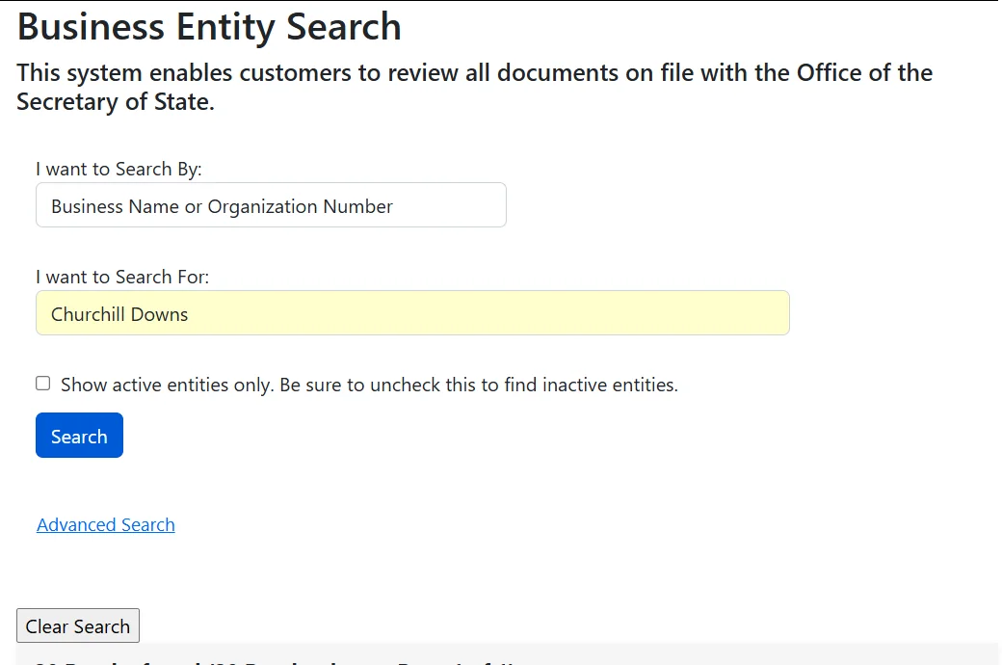Open the Advanced Search link
Screen dimensions: 1002x665
(x=105, y=525)
